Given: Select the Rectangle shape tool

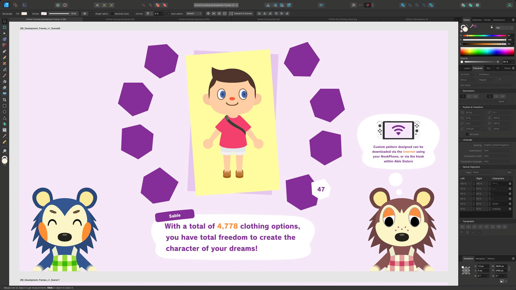Looking at the screenshot, I should pos(4,106).
